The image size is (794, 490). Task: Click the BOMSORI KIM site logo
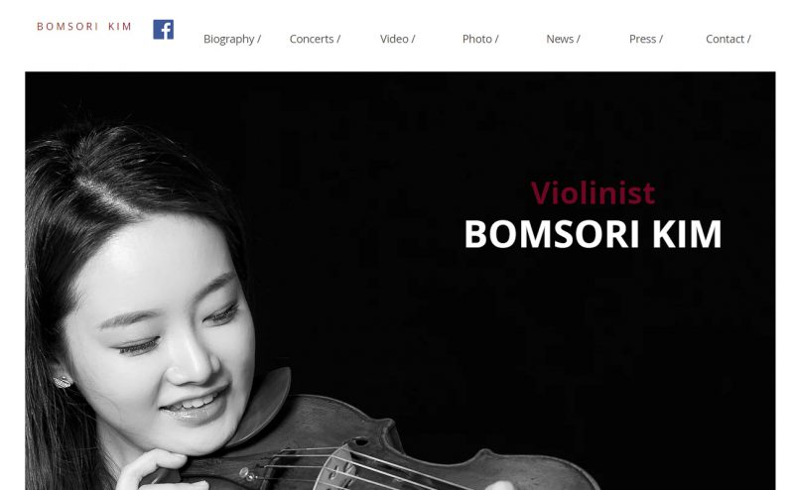pyautogui.click(x=84, y=27)
